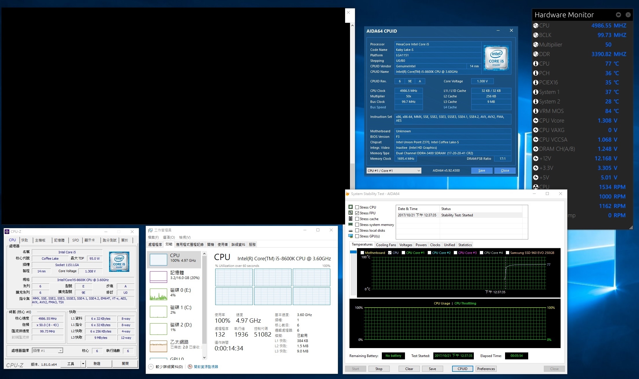Switch to Task Manager 詳細資料 tab

pos(238,244)
